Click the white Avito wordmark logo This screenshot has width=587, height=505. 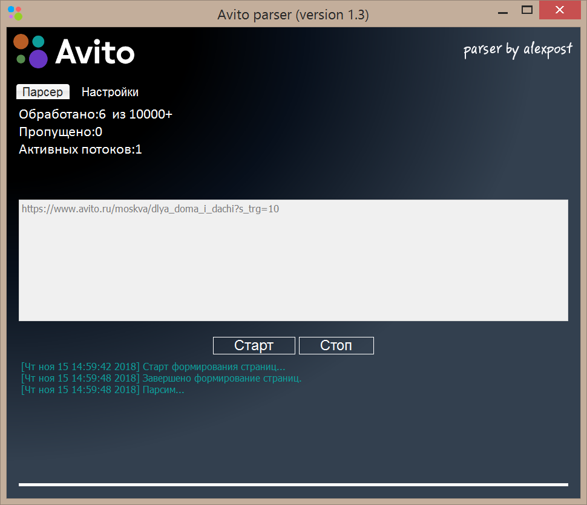coord(95,51)
